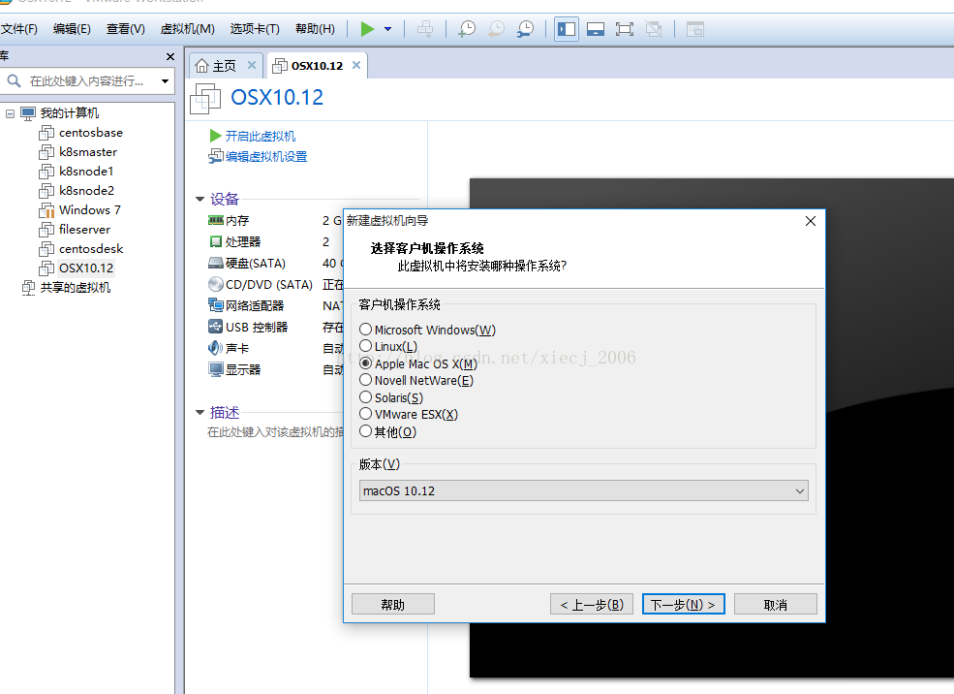This screenshot has width=954, height=694.
Task: Click the 上一步(B) back button
Action: click(592, 604)
